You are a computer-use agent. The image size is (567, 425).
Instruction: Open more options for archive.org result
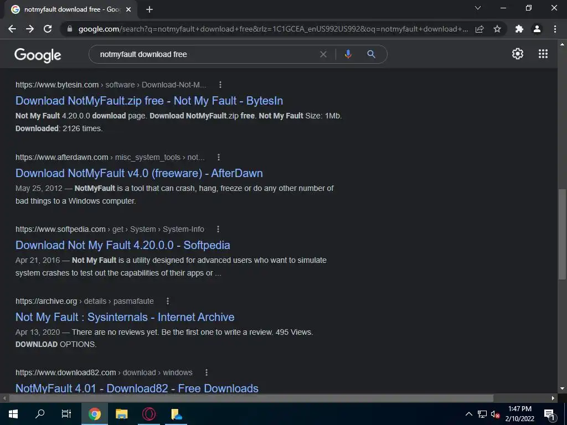pyautogui.click(x=168, y=301)
